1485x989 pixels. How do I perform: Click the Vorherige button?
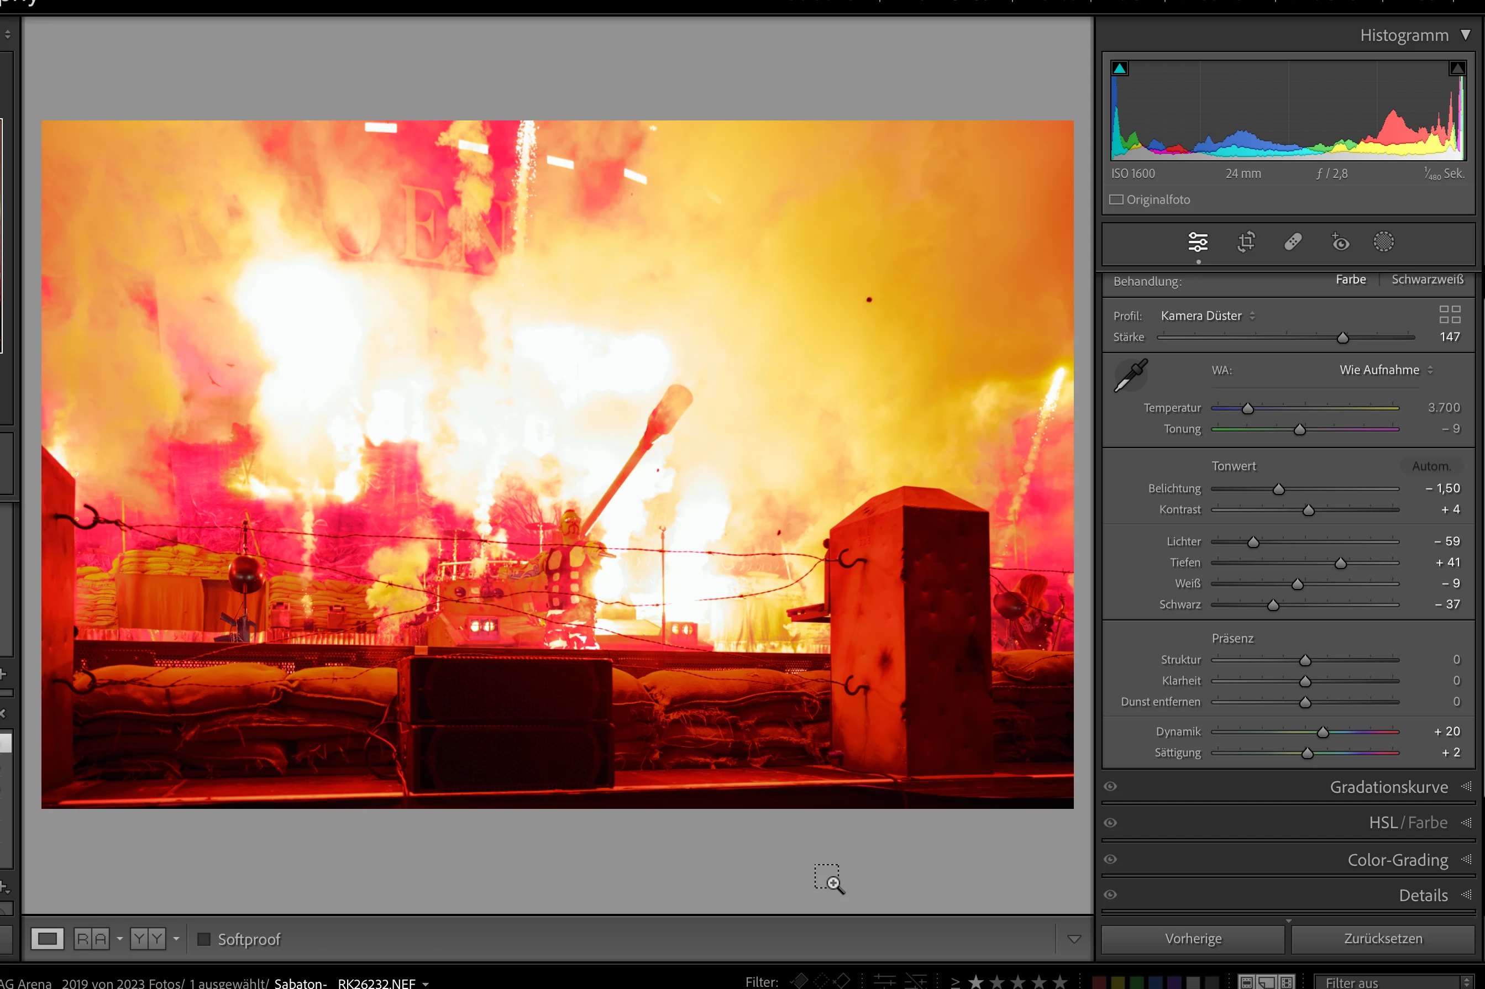pyautogui.click(x=1193, y=939)
